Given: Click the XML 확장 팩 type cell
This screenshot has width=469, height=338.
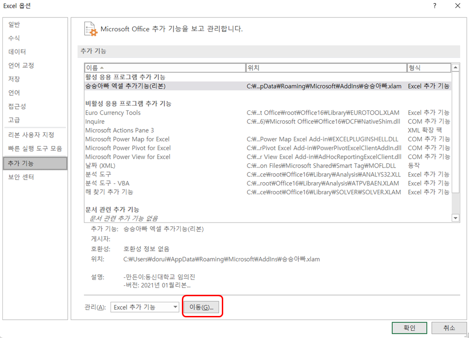Looking at the screenshot, I should click(425, 131).
